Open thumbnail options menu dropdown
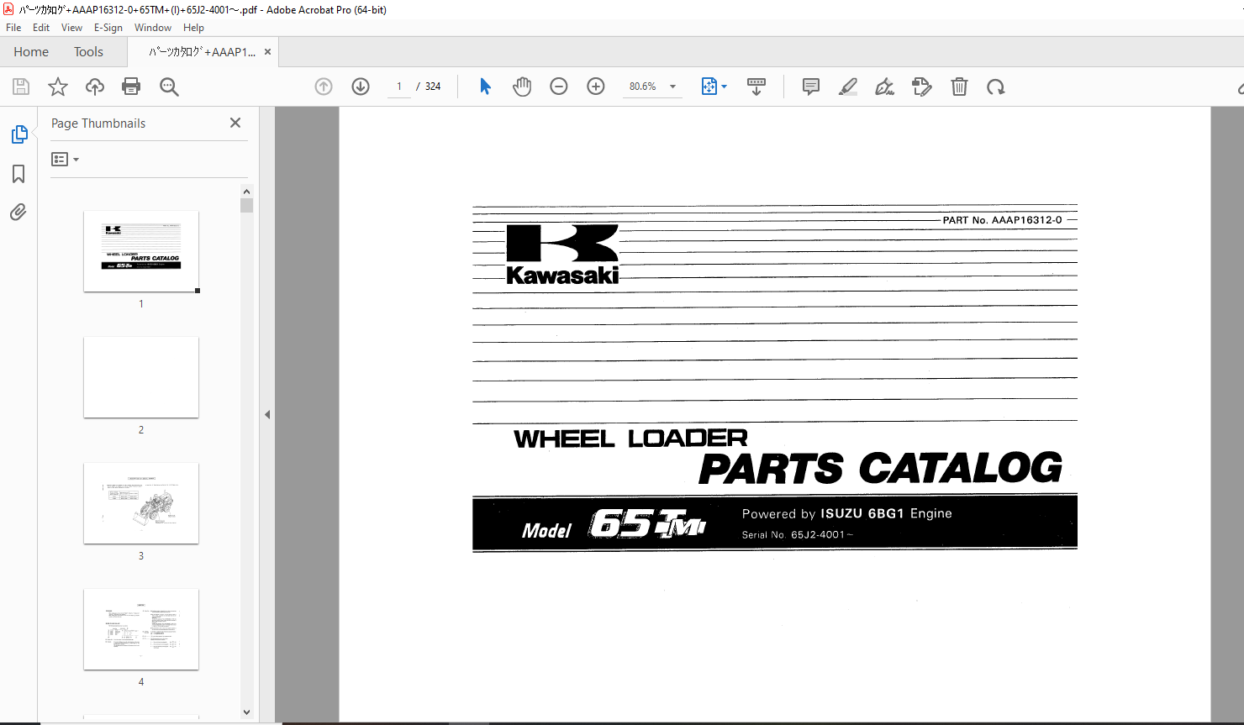The width and height of the screenshot is (1244, 725). 65,159
